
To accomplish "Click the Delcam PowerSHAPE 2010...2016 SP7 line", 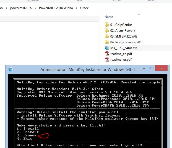I will click(x=113, y=105).
